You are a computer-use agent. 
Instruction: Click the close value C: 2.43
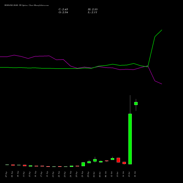coord(63,10)
